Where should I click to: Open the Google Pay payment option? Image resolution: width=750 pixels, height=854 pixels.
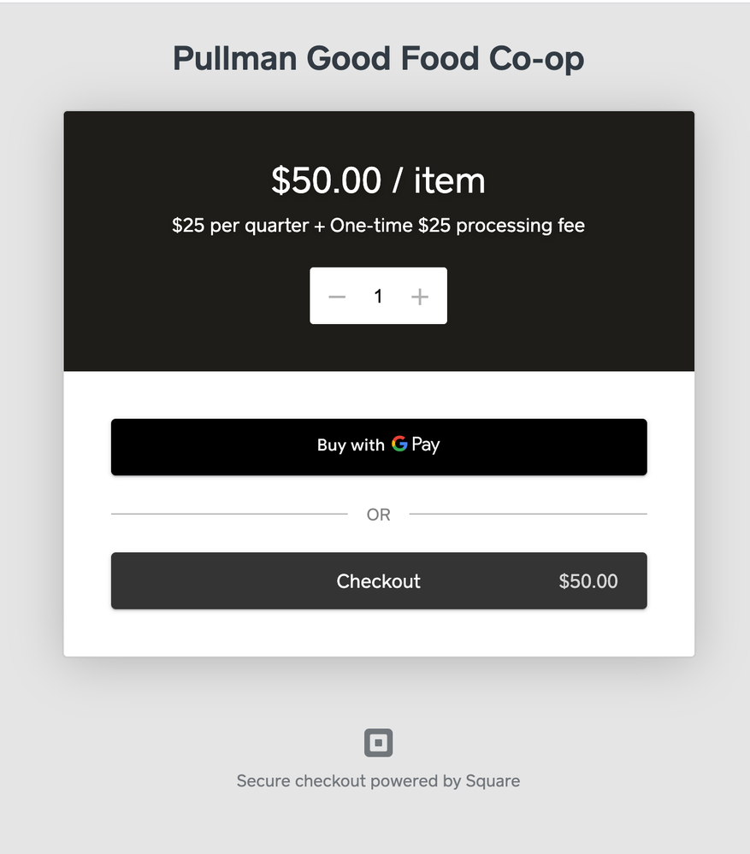pyautogui.click(x=378, y=446)
